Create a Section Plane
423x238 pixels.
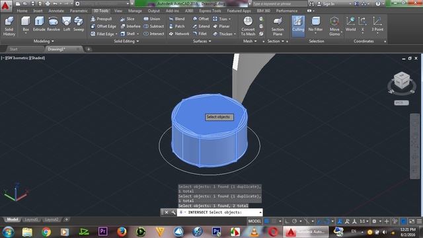(x=278, y=26)
